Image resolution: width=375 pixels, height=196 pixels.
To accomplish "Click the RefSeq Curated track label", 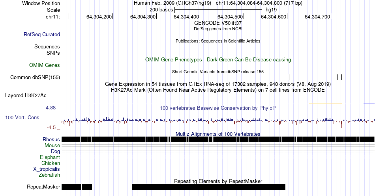I will coord(41,35).
